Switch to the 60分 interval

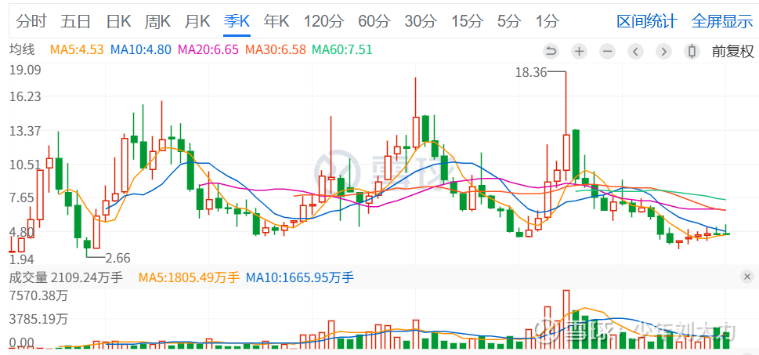coord(374,21)
